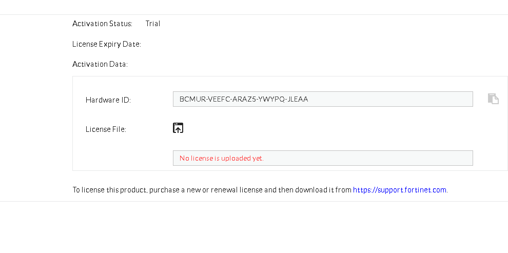
Task: Copy the Hardware ID to clipboard
Action: pyautogui.click(x=493, y=99)
